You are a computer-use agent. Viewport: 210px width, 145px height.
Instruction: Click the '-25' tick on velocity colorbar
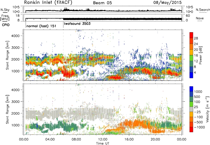tap(197, 112)
